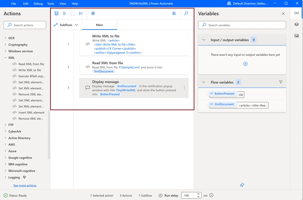This screenshot has height=200, width=303.
Task: Filter flow variables with funnel icon
Action: (x=281, y=82)
